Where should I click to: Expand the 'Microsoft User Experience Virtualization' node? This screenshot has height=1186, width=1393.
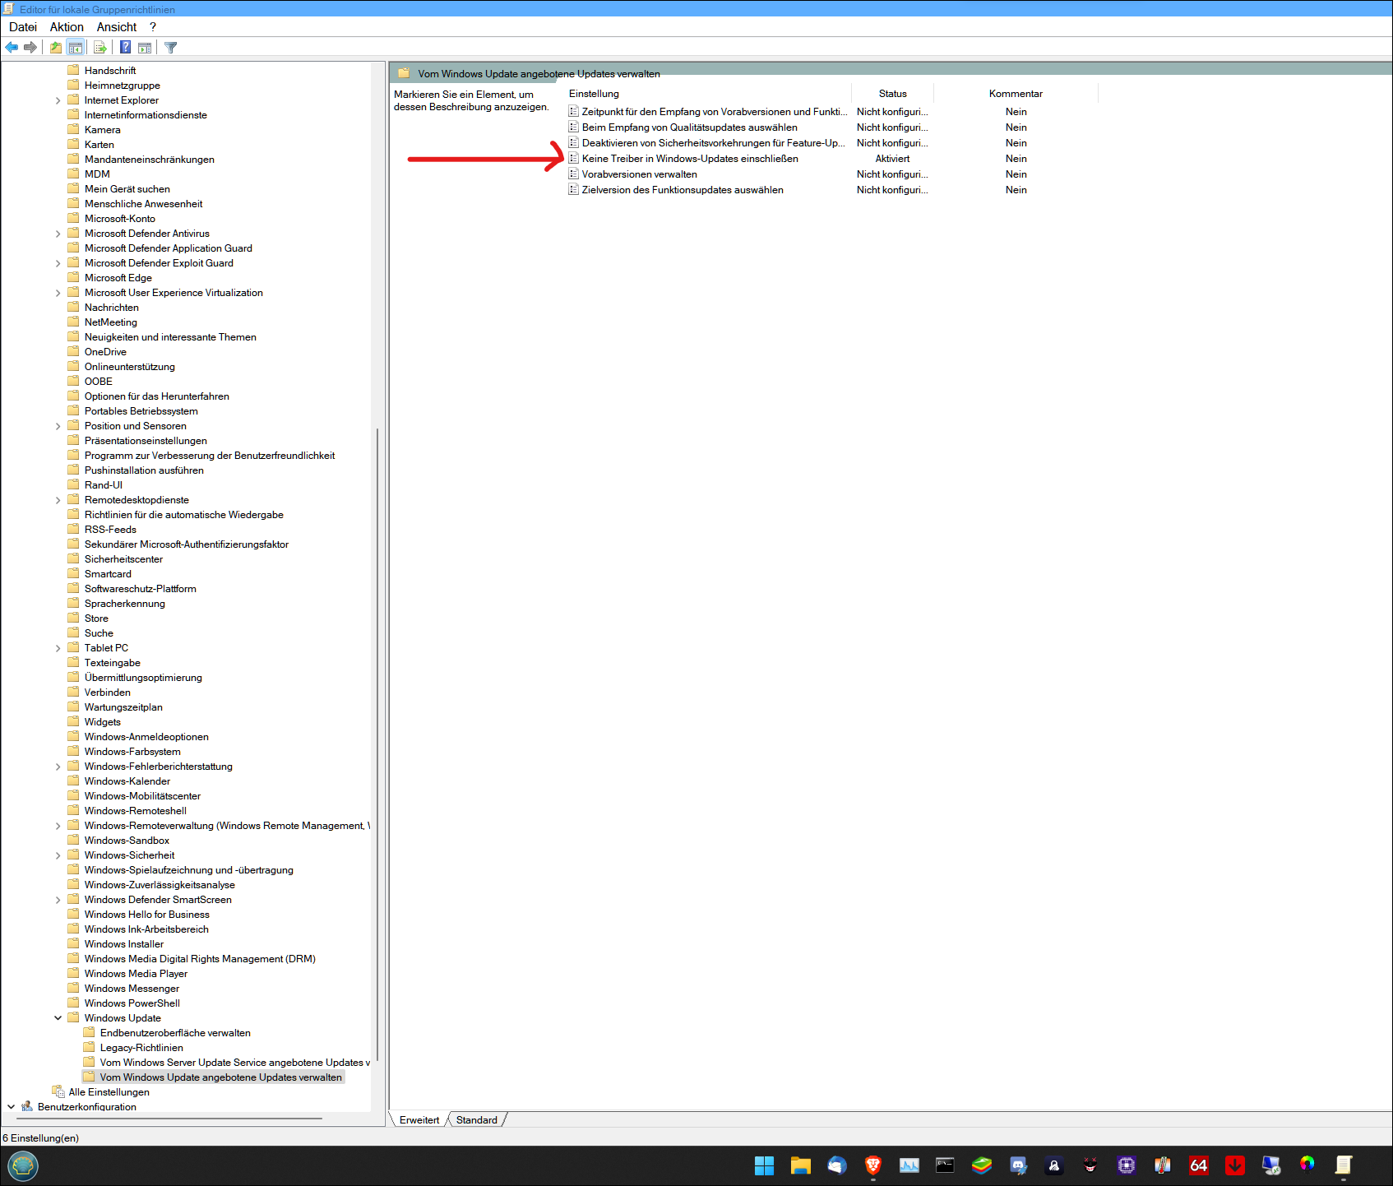[x=58, y=293]
